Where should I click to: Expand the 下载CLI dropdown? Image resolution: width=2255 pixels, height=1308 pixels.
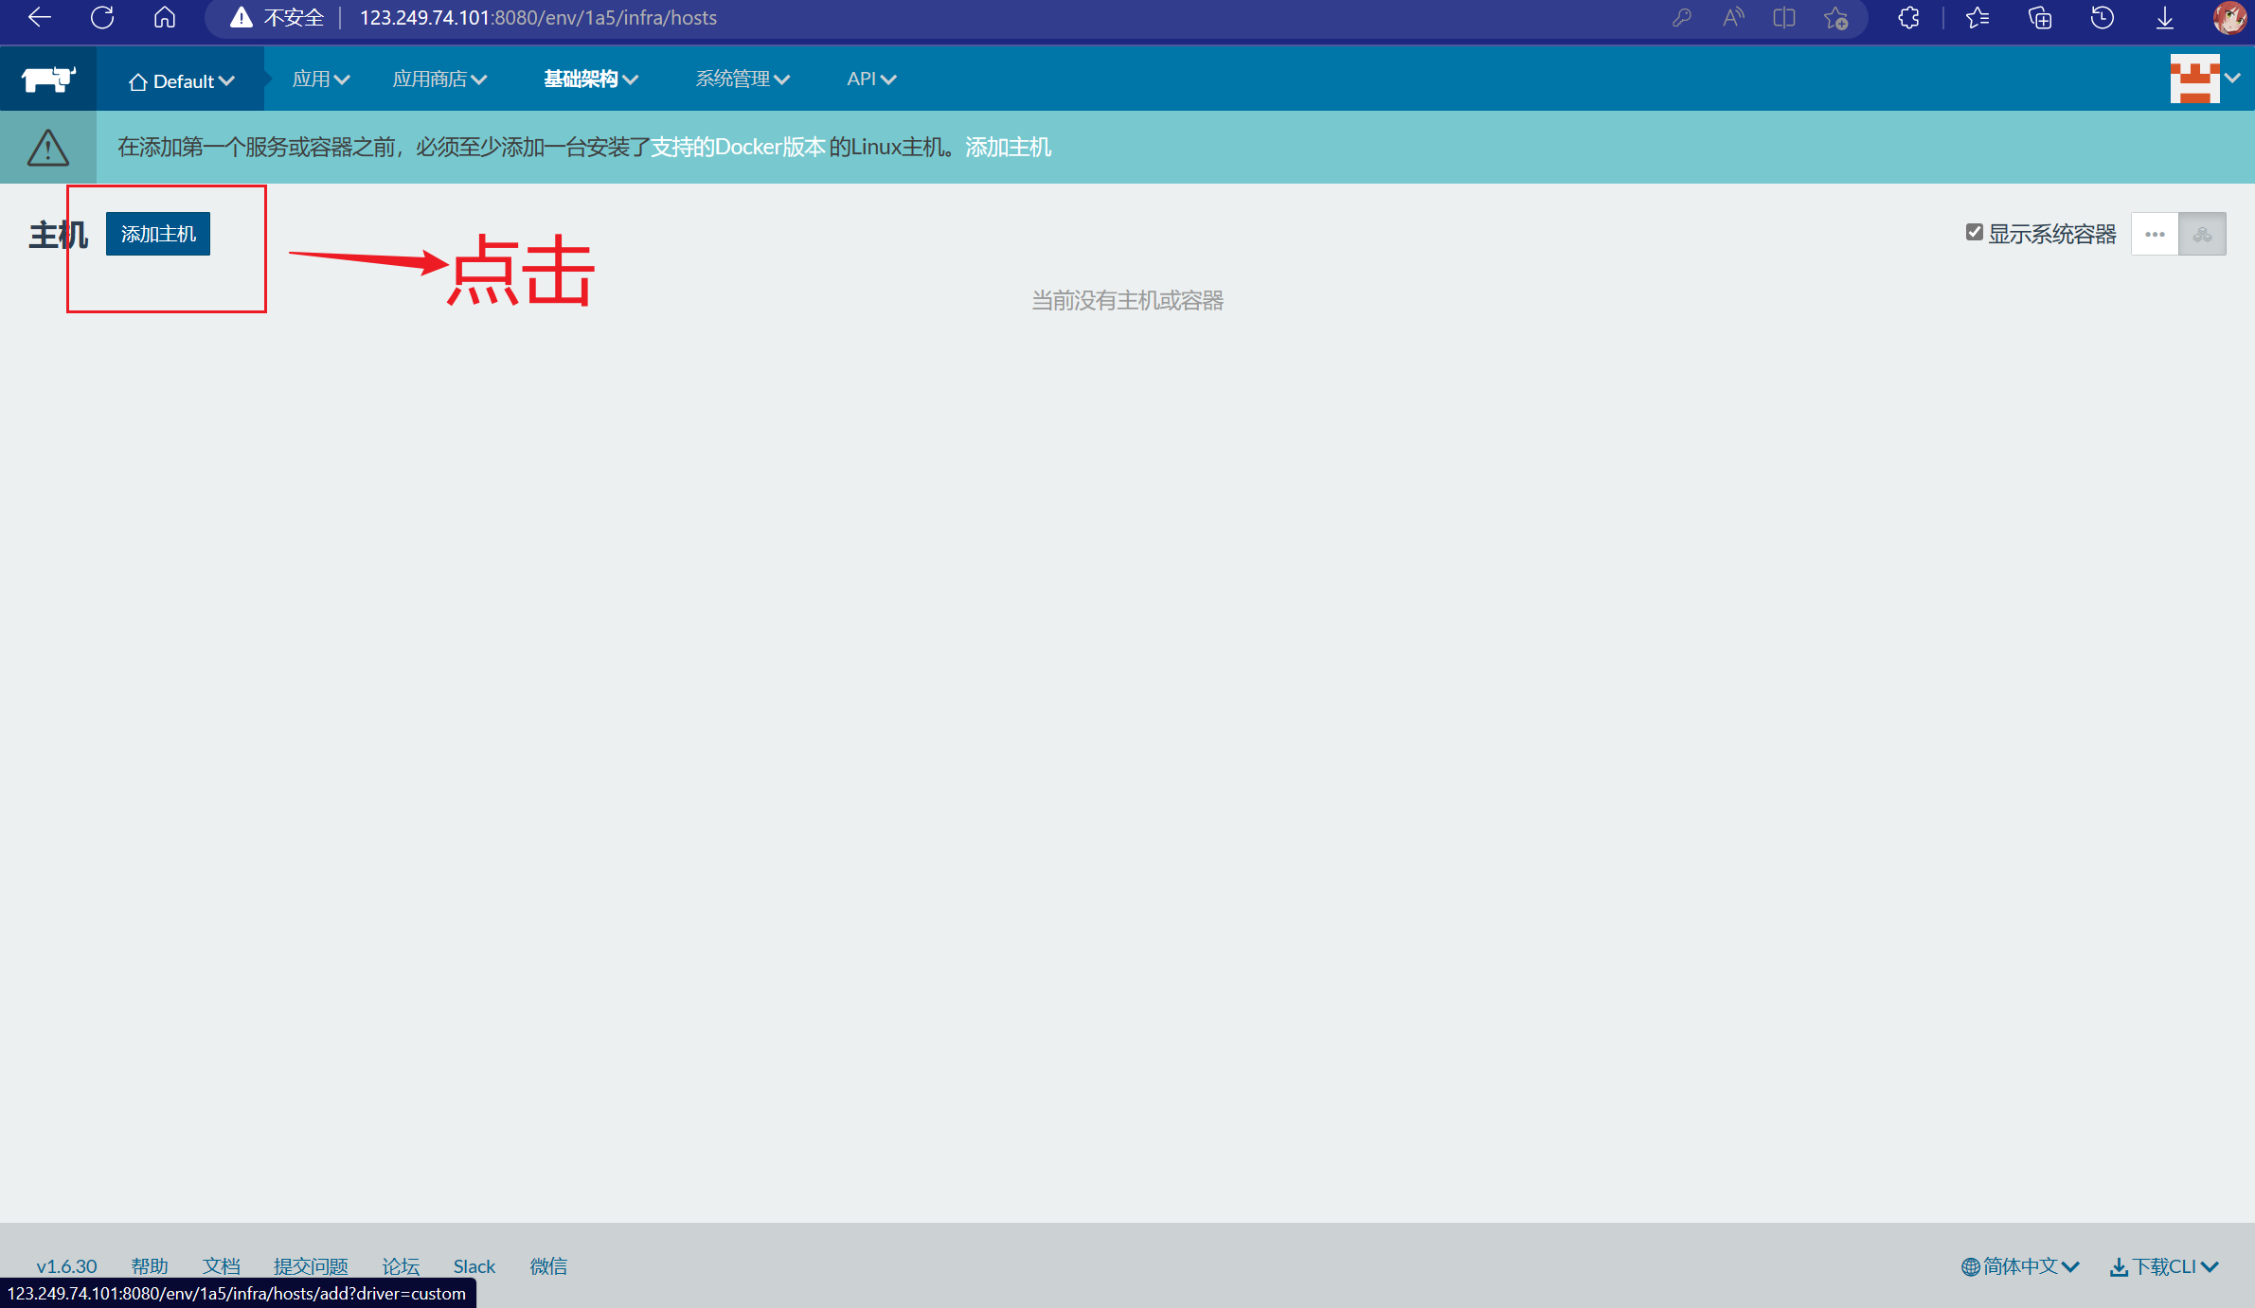[x=2164, y=1266]
